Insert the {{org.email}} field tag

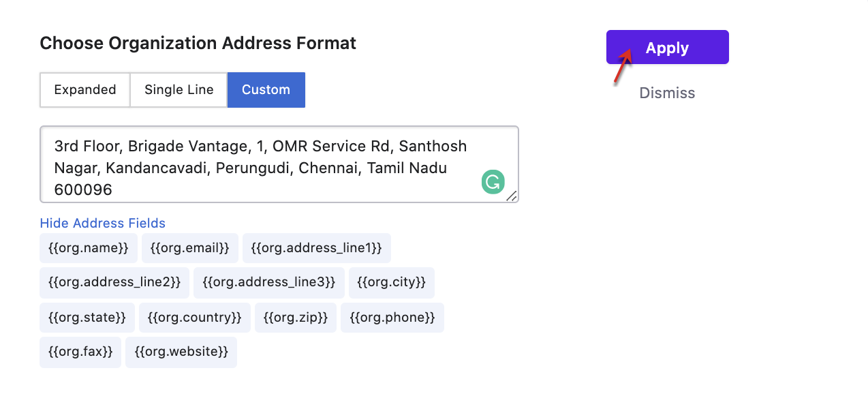[x=190, y=248]
